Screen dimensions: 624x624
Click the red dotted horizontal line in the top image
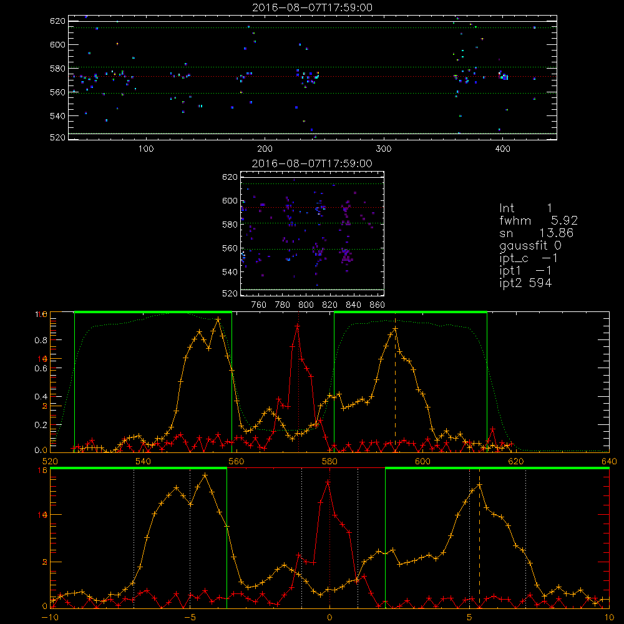[313, 76]
